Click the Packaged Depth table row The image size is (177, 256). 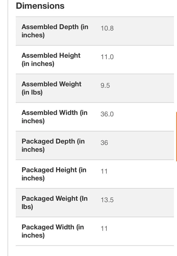[95, 146]
